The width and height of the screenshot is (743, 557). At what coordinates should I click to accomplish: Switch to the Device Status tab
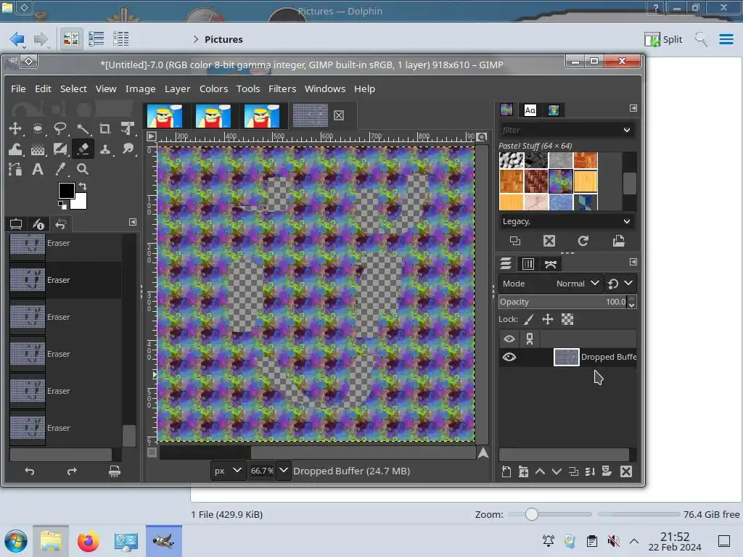click(38, 224)
